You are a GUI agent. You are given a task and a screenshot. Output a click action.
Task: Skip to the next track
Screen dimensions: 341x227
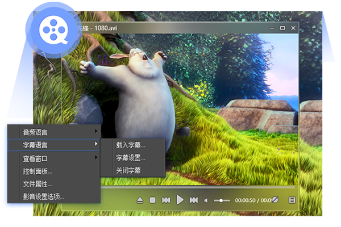click(194, 200)
